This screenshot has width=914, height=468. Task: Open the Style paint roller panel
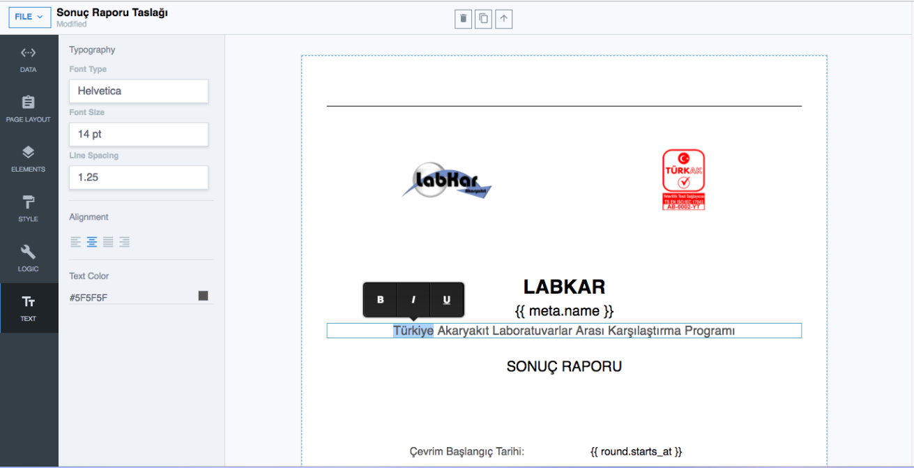(29, 209)
